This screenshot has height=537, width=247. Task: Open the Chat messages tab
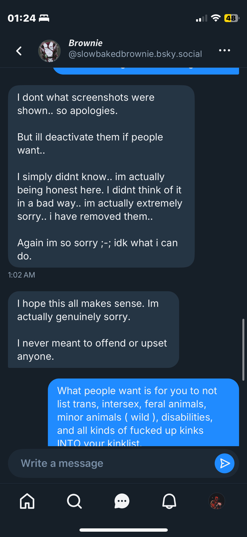tap(122, 501)
